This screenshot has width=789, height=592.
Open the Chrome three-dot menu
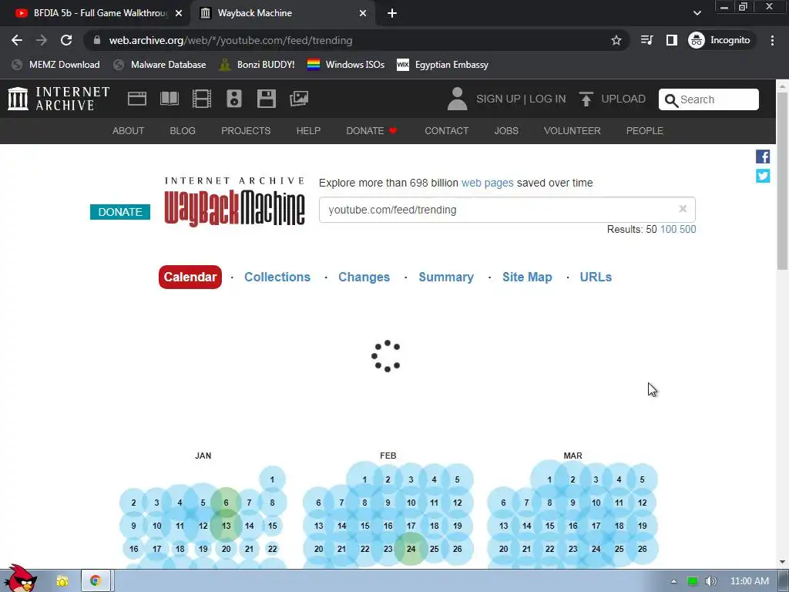coord(772,40)
